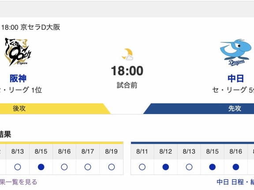Click Hanshin 8/19 win circle
The height and width of the screenshot is (190, 254).
click(x=112, y=167)
